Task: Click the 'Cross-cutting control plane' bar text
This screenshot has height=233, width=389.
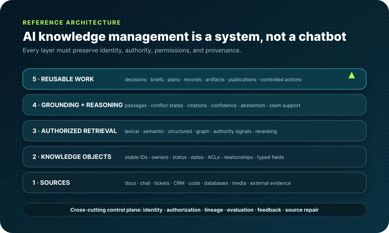Action: (x=194, y=210)
